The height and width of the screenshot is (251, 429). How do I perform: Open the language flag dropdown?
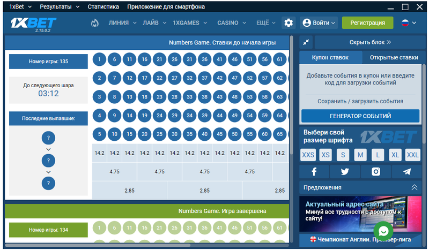point(409,23)
